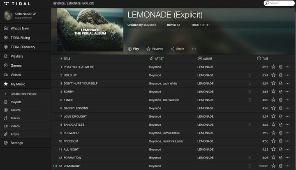Viewport: 296px width, 170px height.
Task: Click the video icon beside track 13 LEMONADE
Action: click(55, 166)
